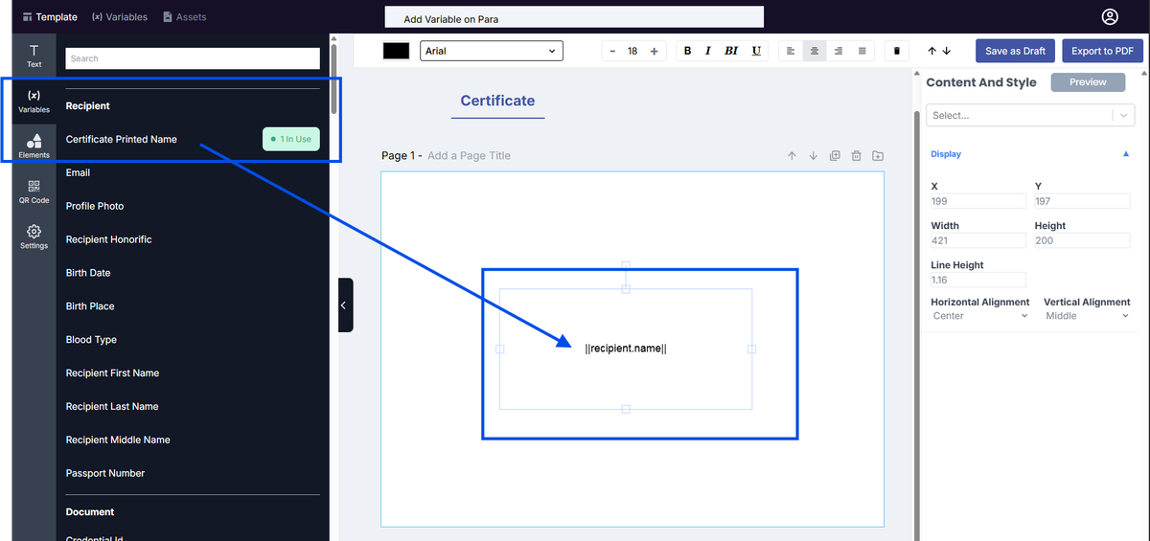Delete selected element with trash icon

click(x=896, y=51)
